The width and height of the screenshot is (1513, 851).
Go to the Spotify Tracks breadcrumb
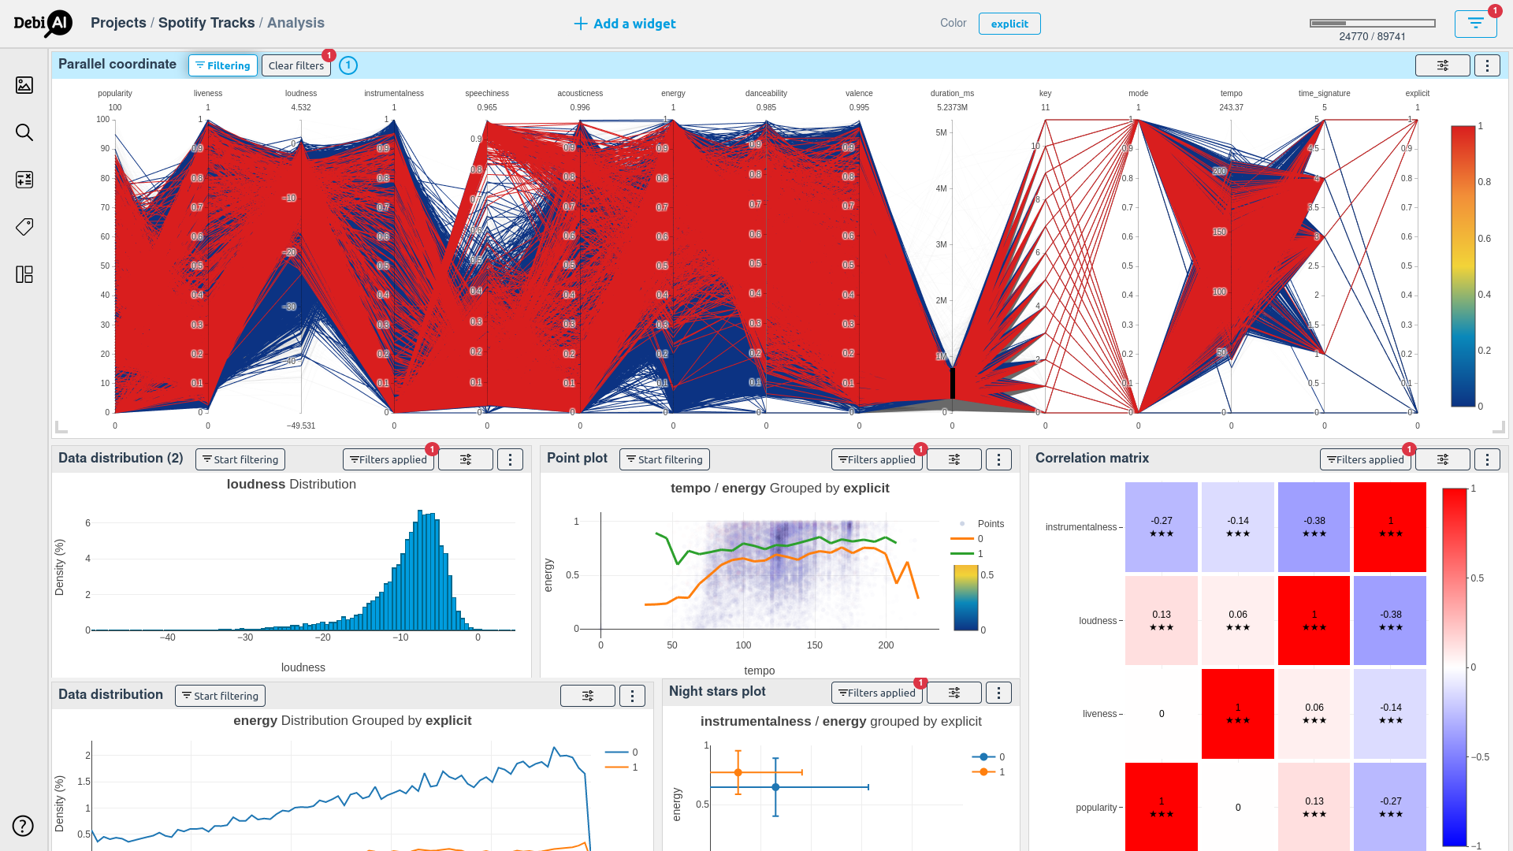point(206,23)
